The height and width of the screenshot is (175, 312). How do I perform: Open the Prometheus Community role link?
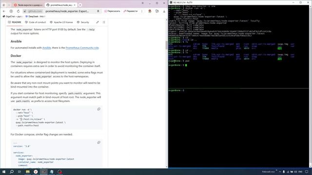(82, 48)
